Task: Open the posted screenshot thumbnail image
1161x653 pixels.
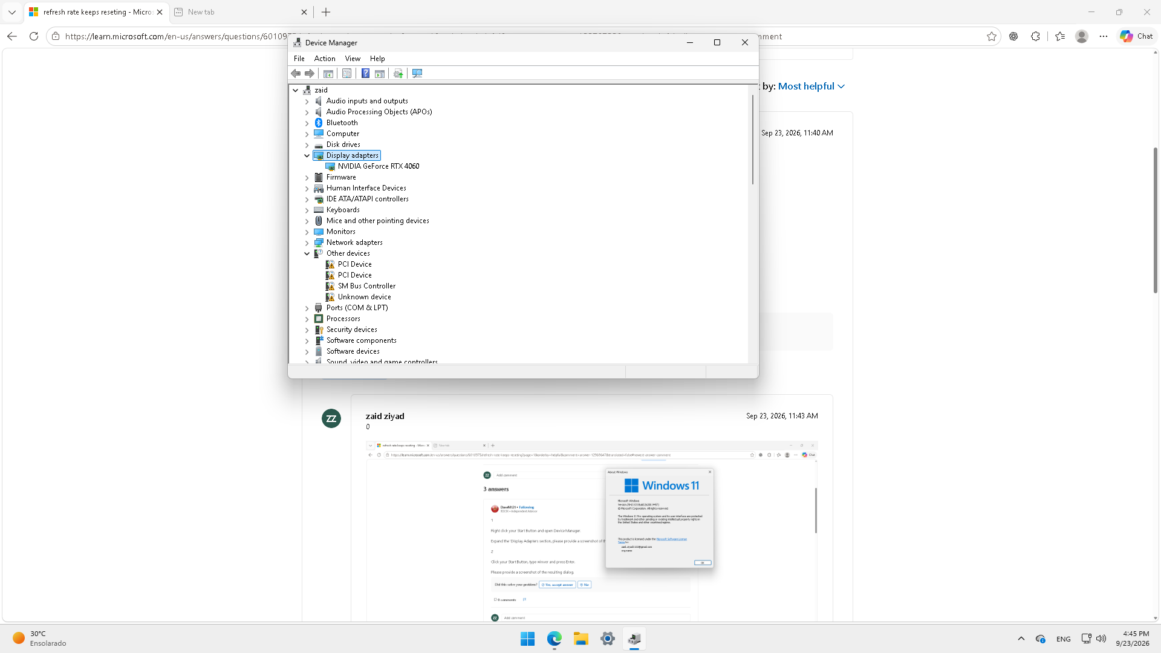Action: [x=591, y=531]
